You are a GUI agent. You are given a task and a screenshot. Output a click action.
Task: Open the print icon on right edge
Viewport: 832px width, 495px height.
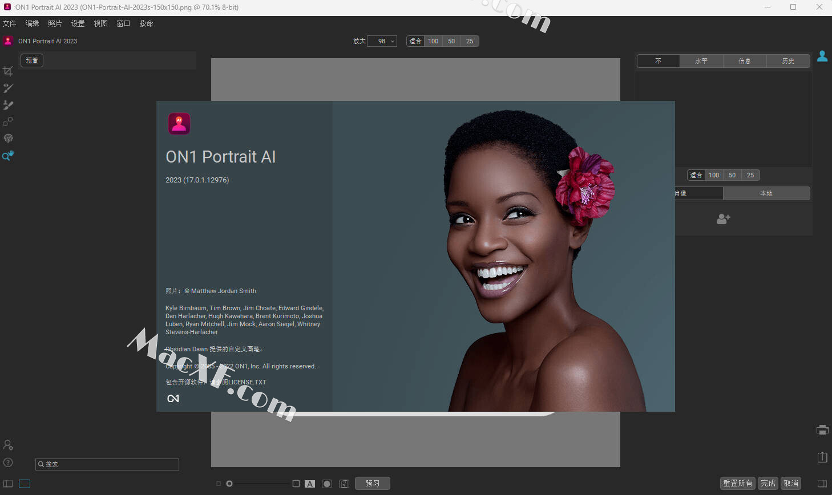(822, 430)
